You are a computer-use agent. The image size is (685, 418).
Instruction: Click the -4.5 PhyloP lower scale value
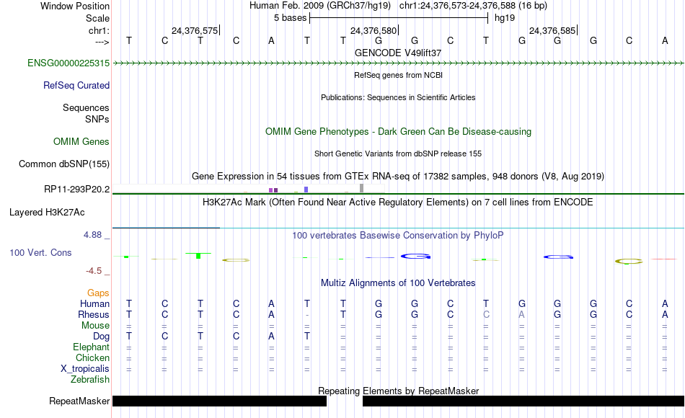[94, 271]
